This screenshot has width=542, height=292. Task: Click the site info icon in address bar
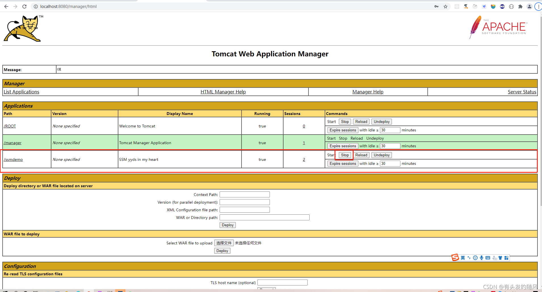coord(36,7)
